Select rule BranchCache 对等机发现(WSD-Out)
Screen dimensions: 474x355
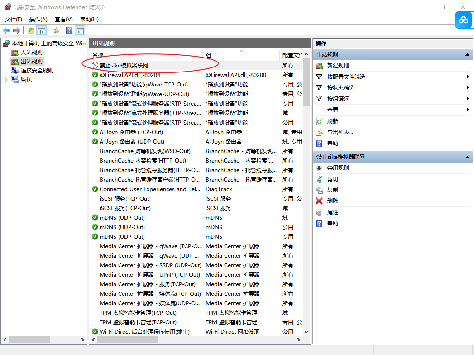pos(196,151)
